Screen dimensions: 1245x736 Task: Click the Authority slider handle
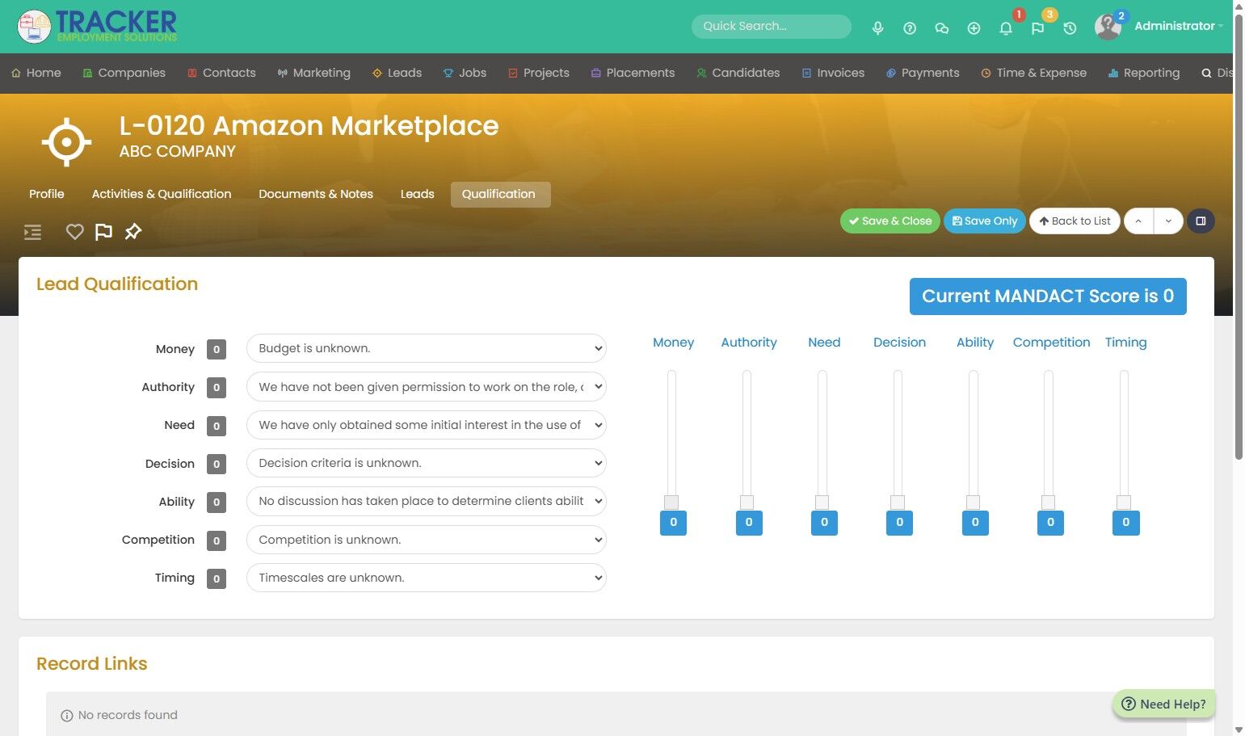747,502
